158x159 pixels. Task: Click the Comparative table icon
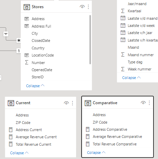(x=88, y=103)
